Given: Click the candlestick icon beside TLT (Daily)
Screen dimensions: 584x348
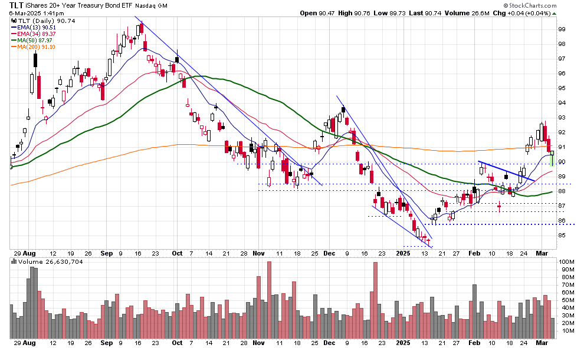Looking at the screenshot, I should click(x=14, y=21).
